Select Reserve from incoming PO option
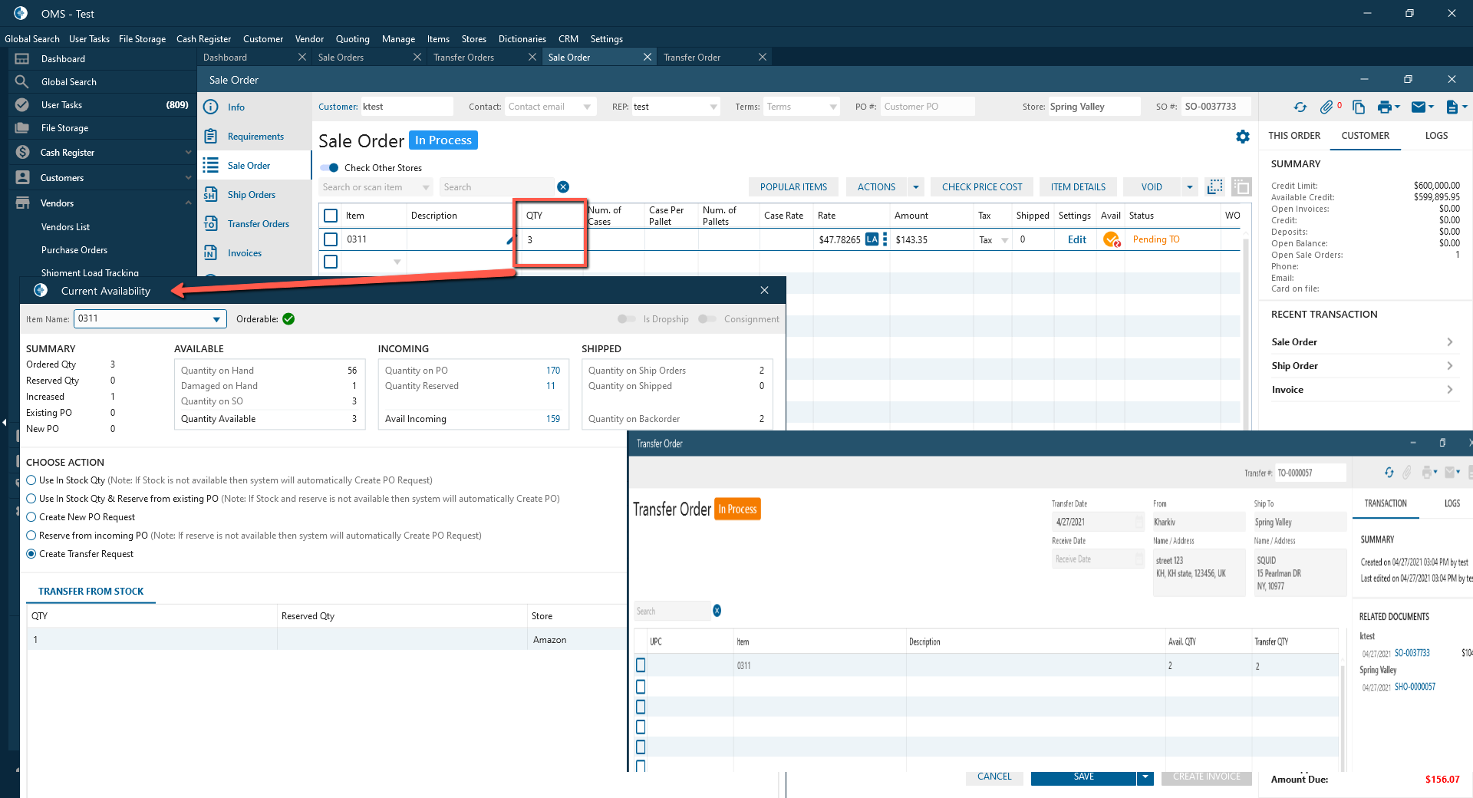Viewport: 1473px width, 798px height. 31,536
